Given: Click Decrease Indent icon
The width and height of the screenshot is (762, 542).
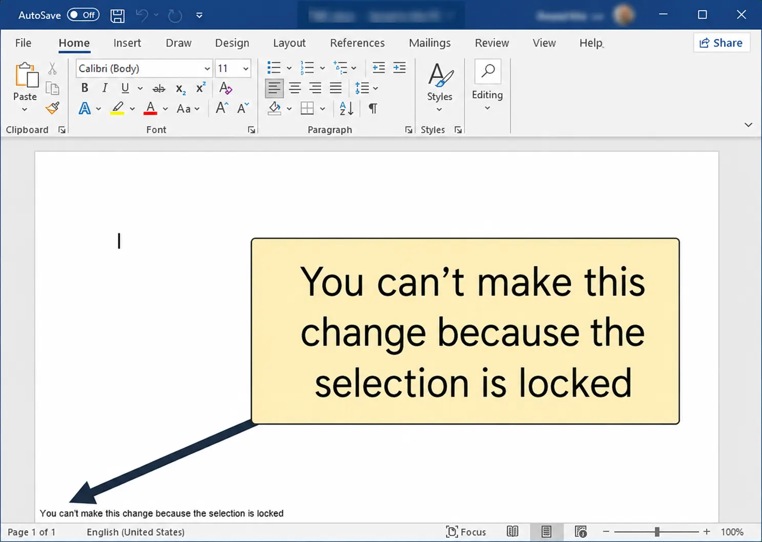Looking at the screenshot, I should (379, 68).
